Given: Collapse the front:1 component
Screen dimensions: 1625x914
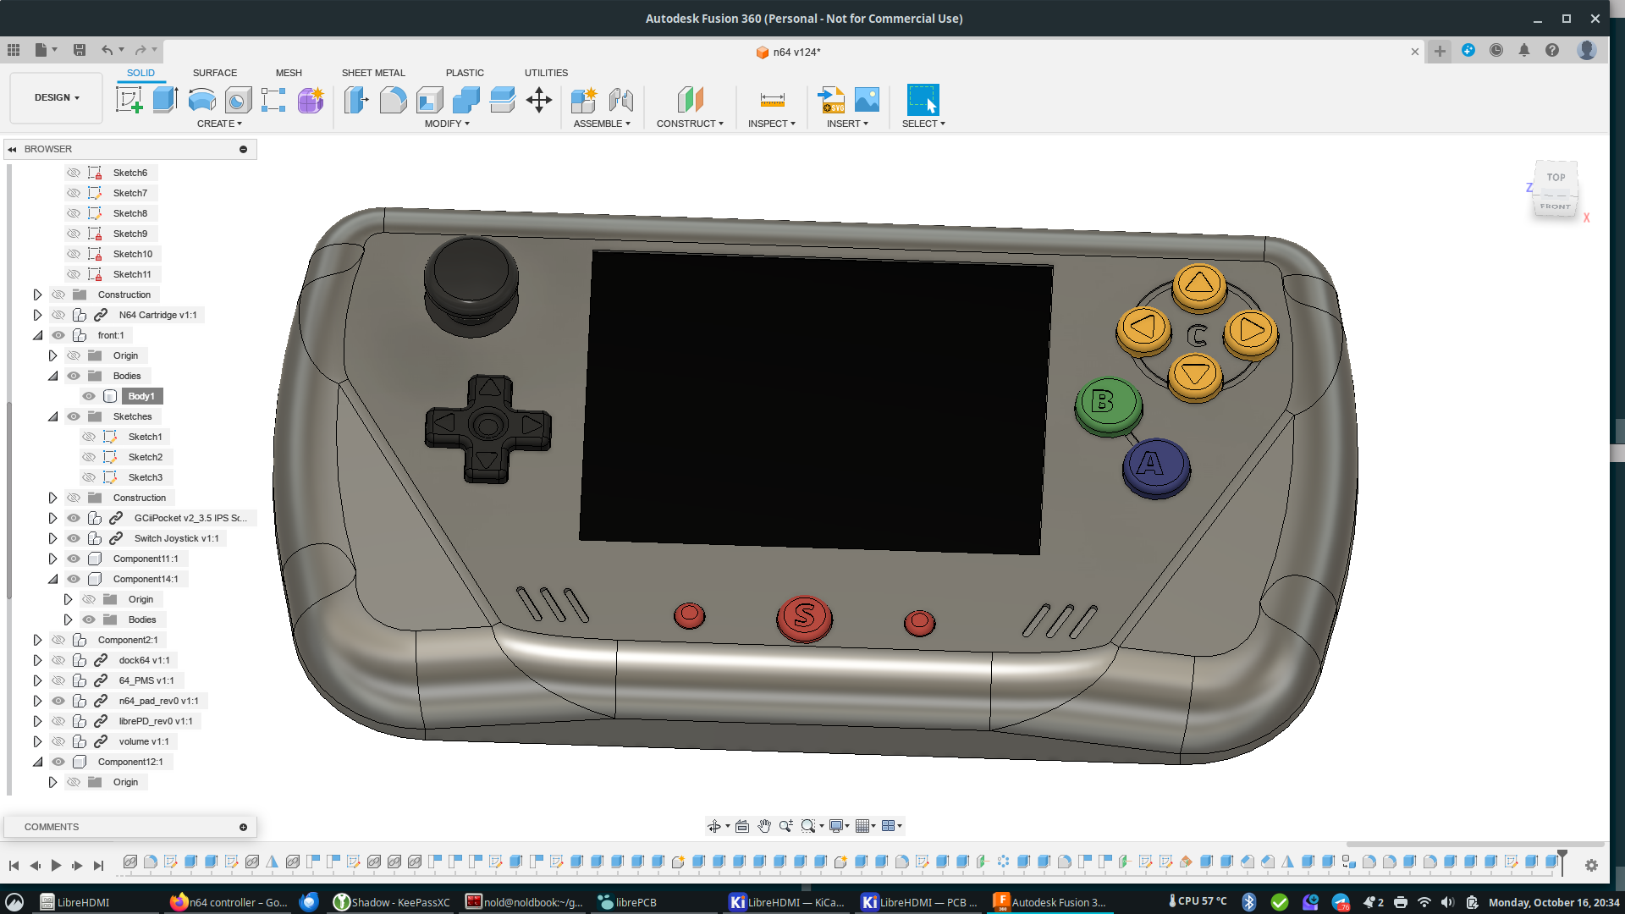Looking at the screenshot, I should [x=37, y=335].
